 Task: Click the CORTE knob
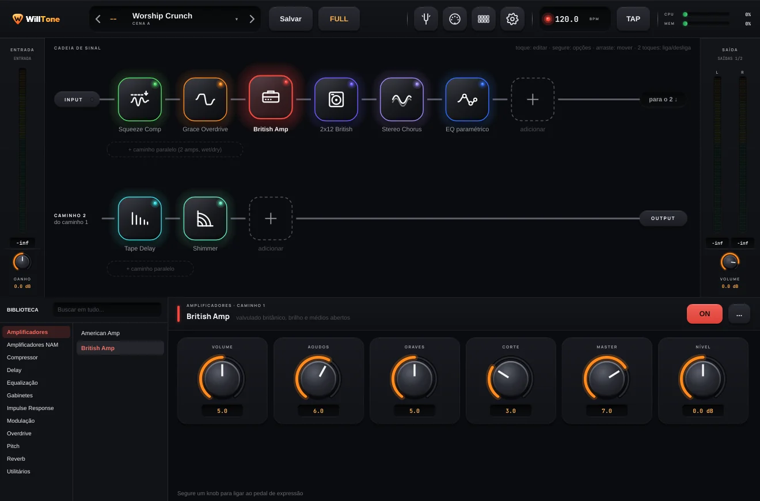point(511,377)
